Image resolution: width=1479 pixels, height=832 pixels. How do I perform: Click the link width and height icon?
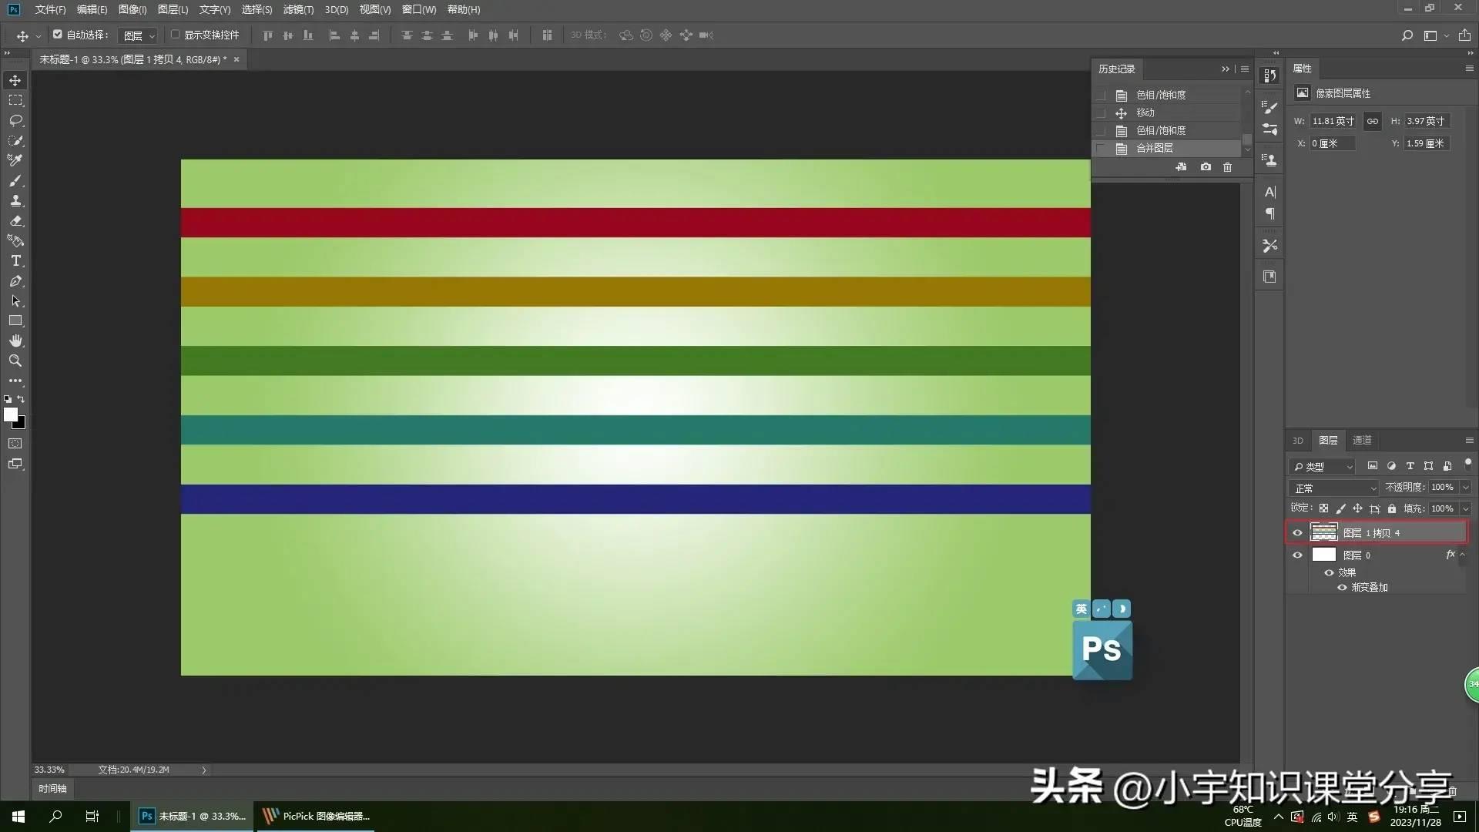pyautogui.click(x=1373, y=121)
